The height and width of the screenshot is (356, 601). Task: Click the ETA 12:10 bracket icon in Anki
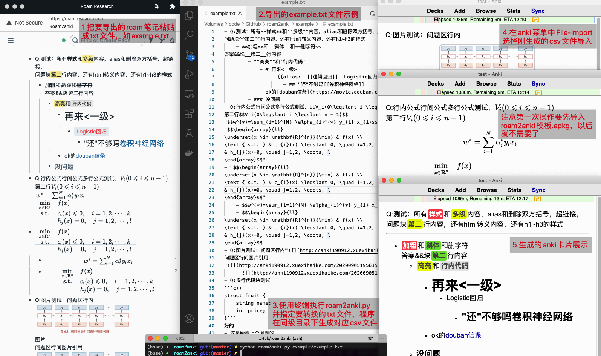click(x=535, y=20)
